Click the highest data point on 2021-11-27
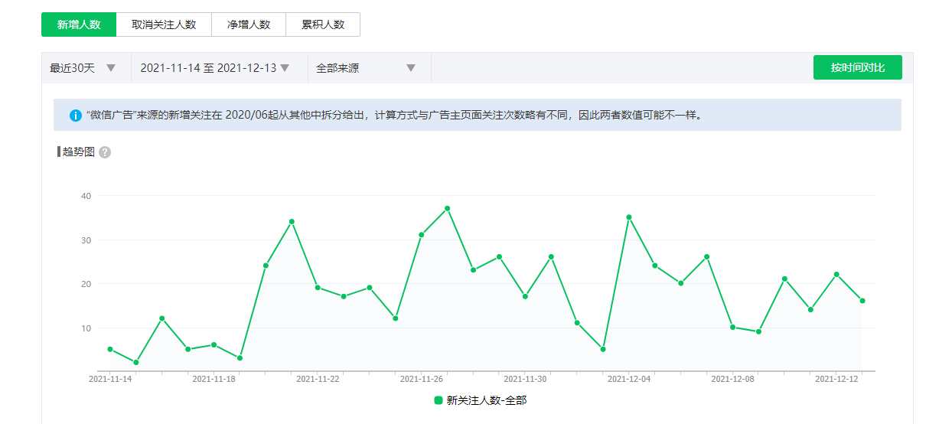The image size is (952, 424). coord(448,208)
